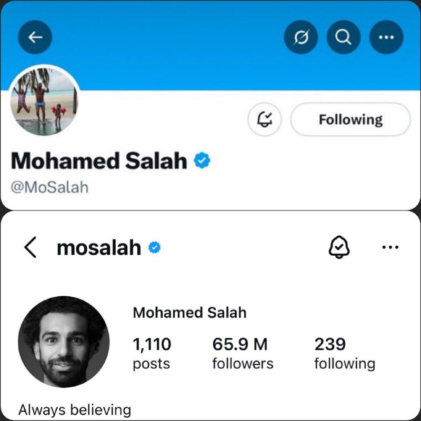
Task: Toggle the bell notification icon beside Following
Action: coord(265,119)
